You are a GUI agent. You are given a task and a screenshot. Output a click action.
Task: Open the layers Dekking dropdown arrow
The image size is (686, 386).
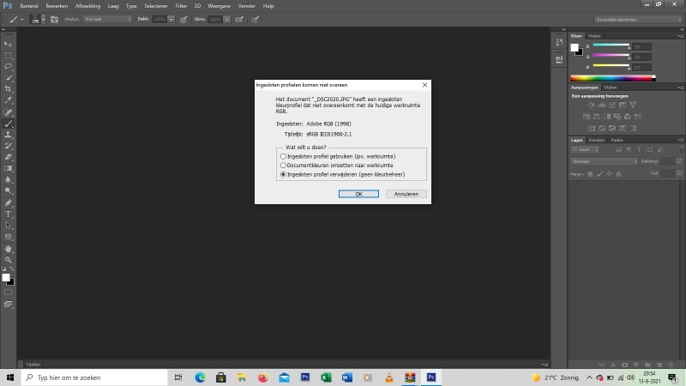pyautogui.click(x=679, y=161)
